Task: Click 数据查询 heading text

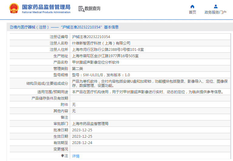Action: tap(93, 8)
